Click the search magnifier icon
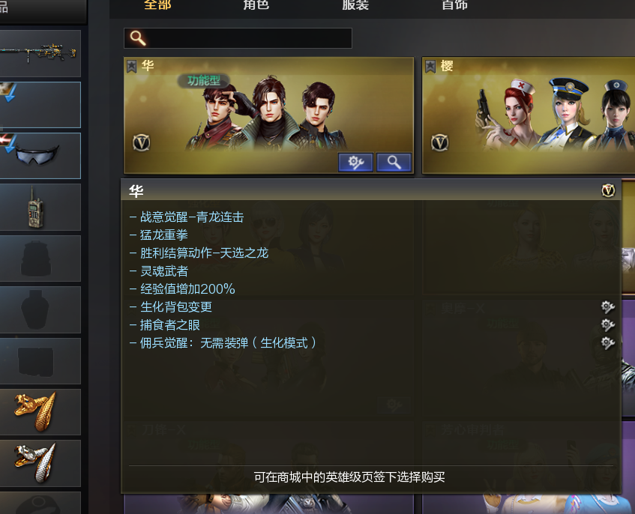635x514 pixels. 138,38
